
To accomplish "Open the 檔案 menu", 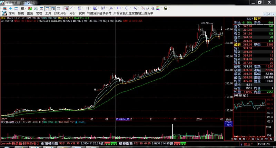I will 12,13.
